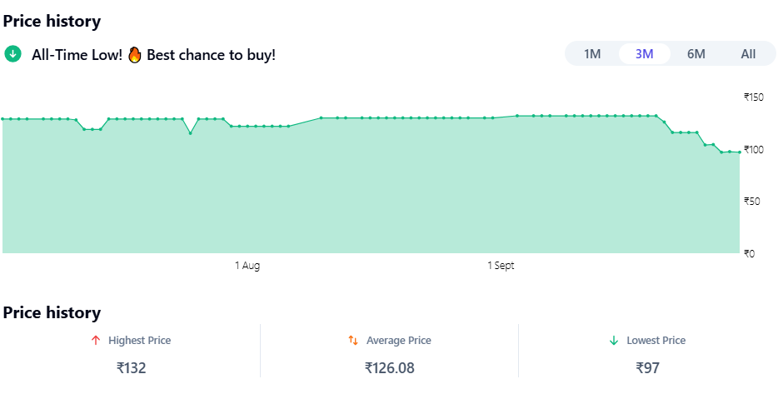Click the green Lowest Price arrow icon

point(614,341)
